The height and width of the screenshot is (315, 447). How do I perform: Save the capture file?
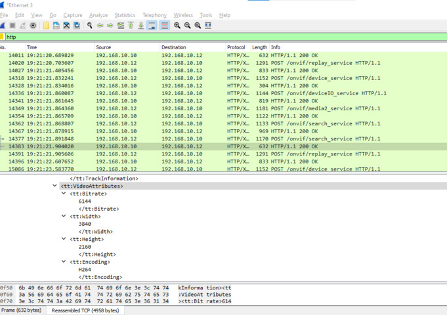click(56, 26)
